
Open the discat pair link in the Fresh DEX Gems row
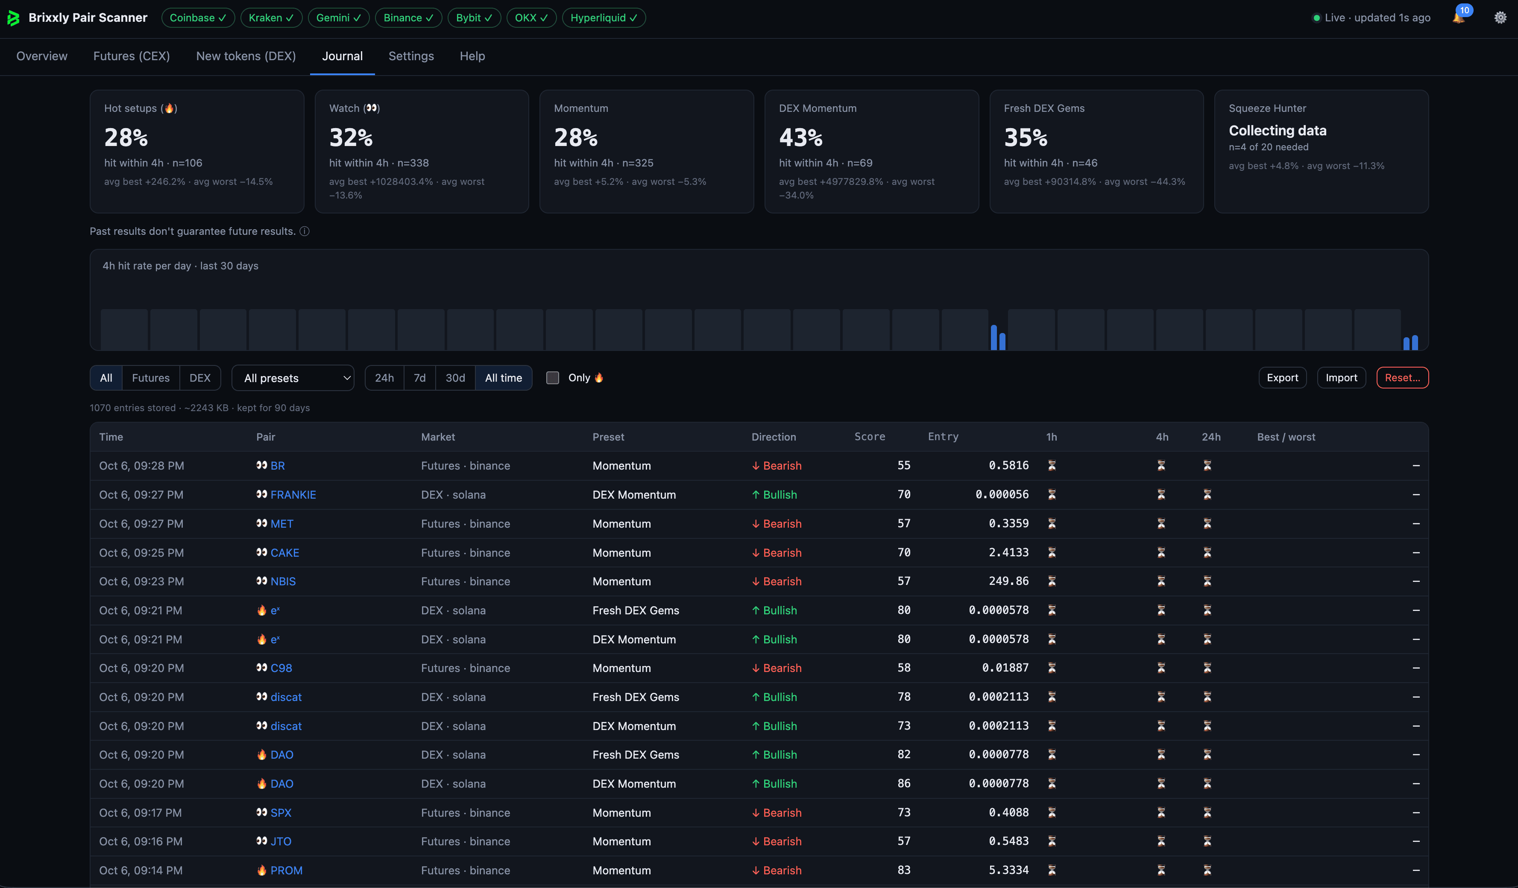[x=285, y=697]
